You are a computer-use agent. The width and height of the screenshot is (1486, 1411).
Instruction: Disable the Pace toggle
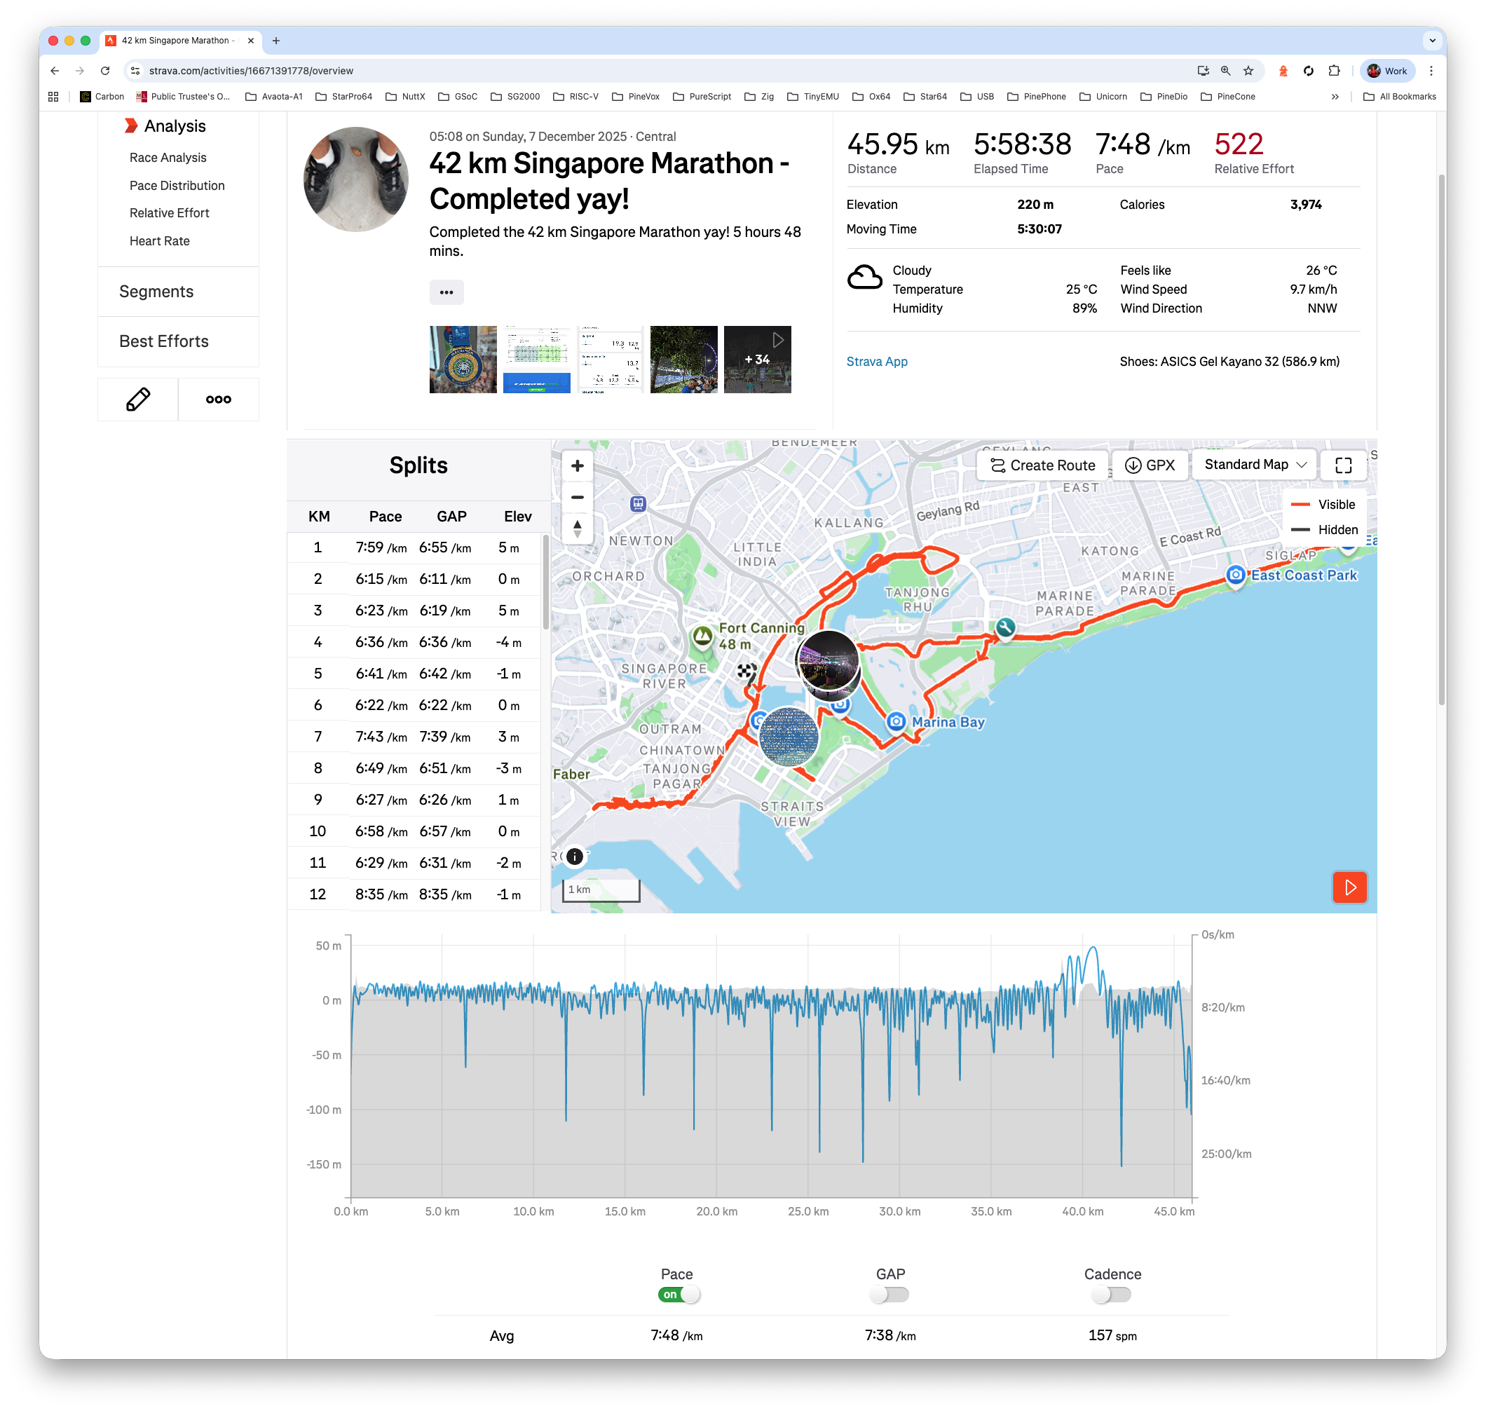point(679,1294)
